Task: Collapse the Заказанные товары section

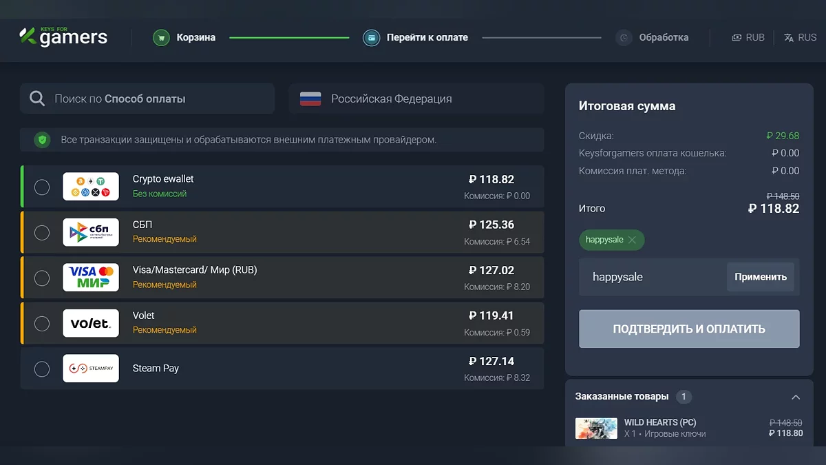Action: coord(796,397)
